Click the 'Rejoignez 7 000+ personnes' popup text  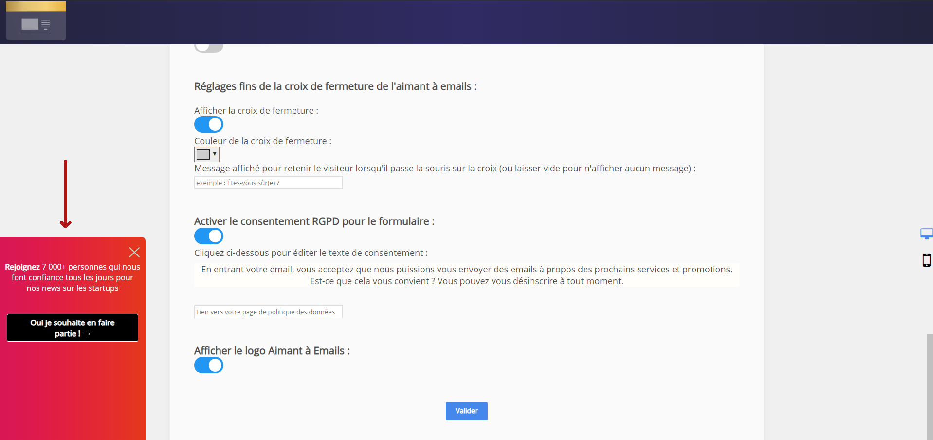pyautogui.click(x=73, y=277)
